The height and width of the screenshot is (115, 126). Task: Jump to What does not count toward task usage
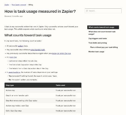point(102,33)
